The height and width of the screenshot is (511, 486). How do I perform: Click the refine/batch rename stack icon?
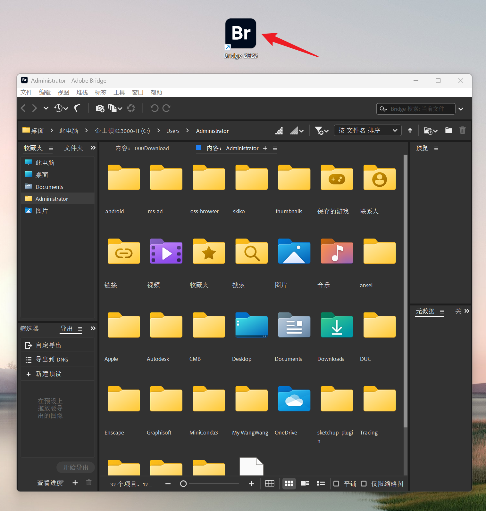(x=115, y=108)
